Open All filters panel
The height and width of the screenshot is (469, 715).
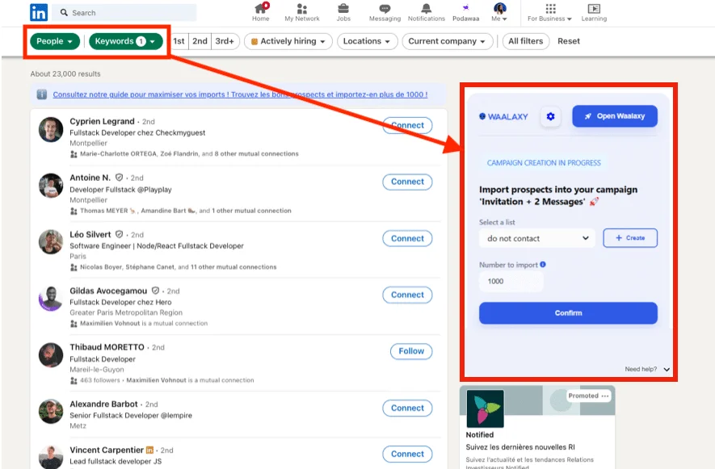point(526,41)
